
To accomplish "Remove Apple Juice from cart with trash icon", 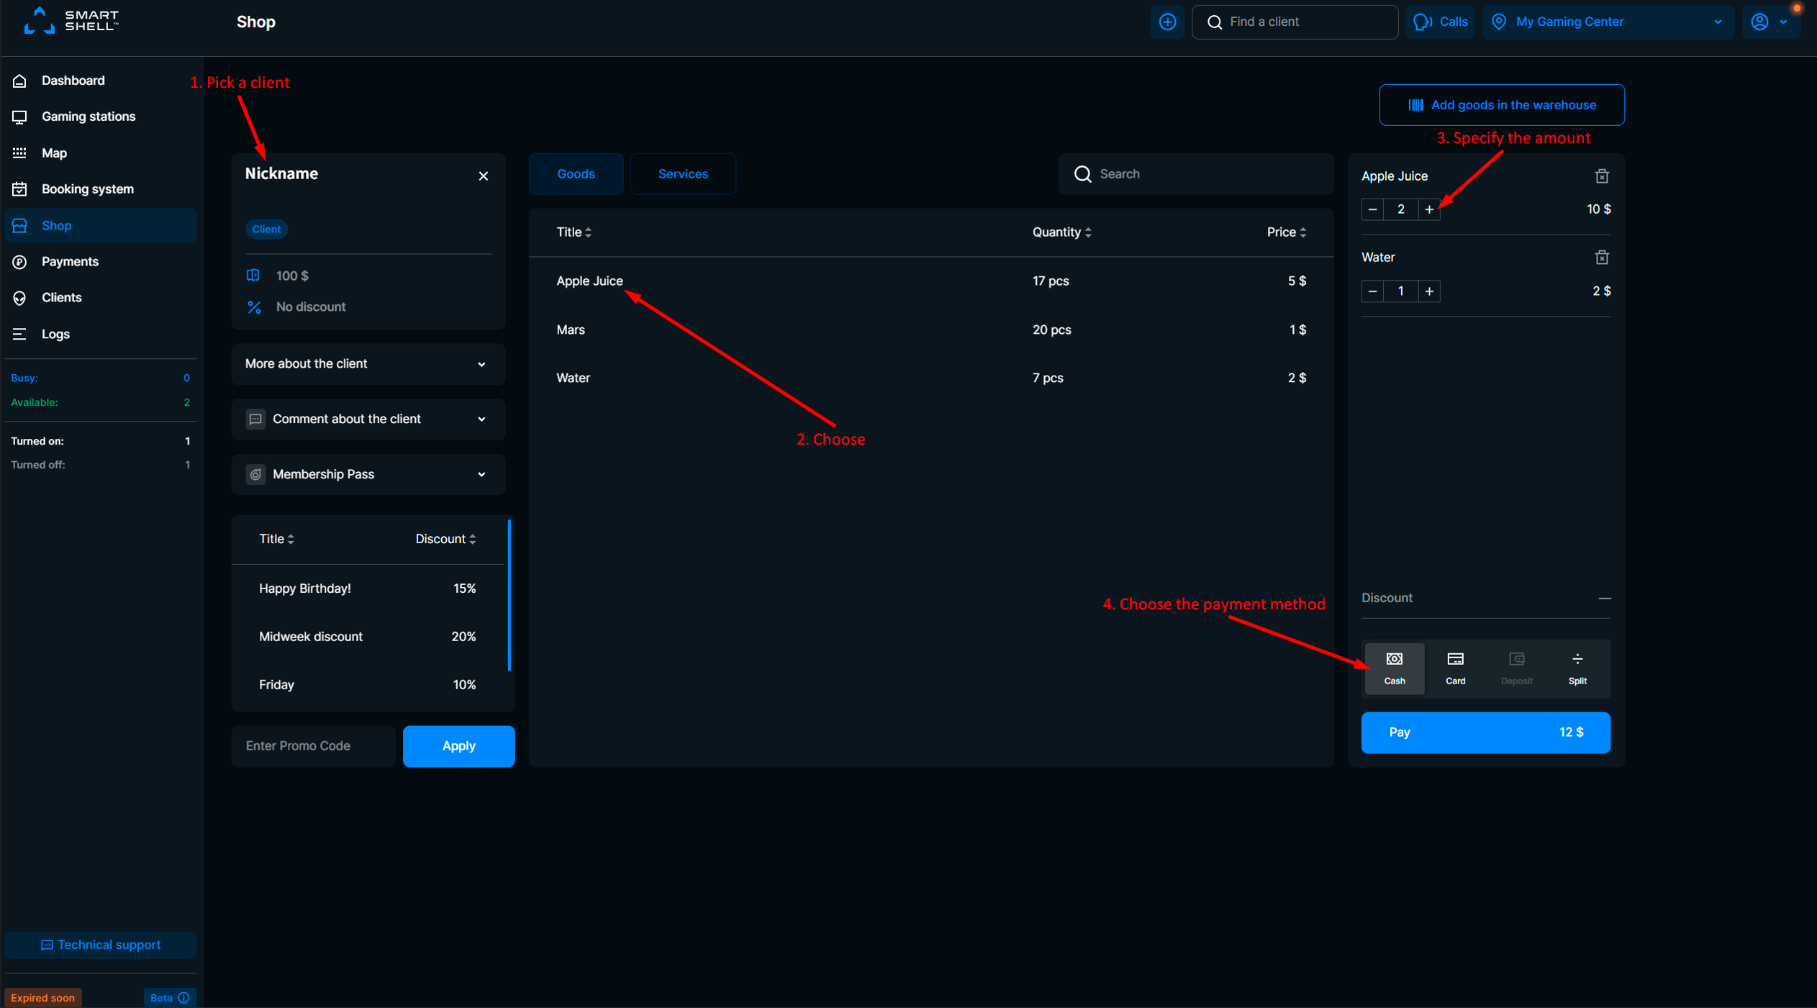I will (1601, 176).
